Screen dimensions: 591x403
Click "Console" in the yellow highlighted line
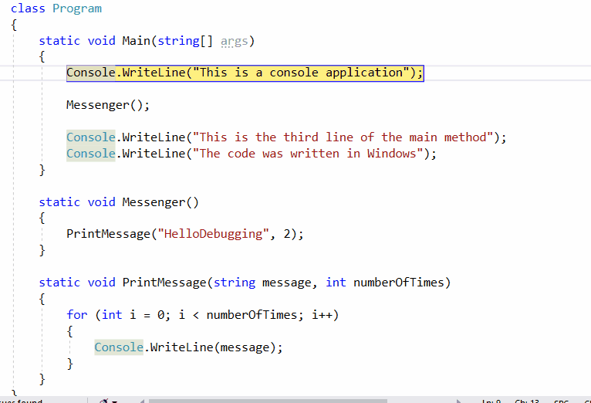click(x=91, y=73)
